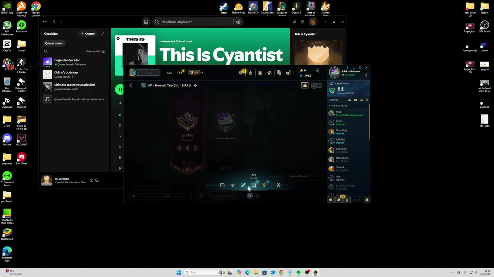Select the Fill (Doldur) role icon in position picker

click(222, 185)
